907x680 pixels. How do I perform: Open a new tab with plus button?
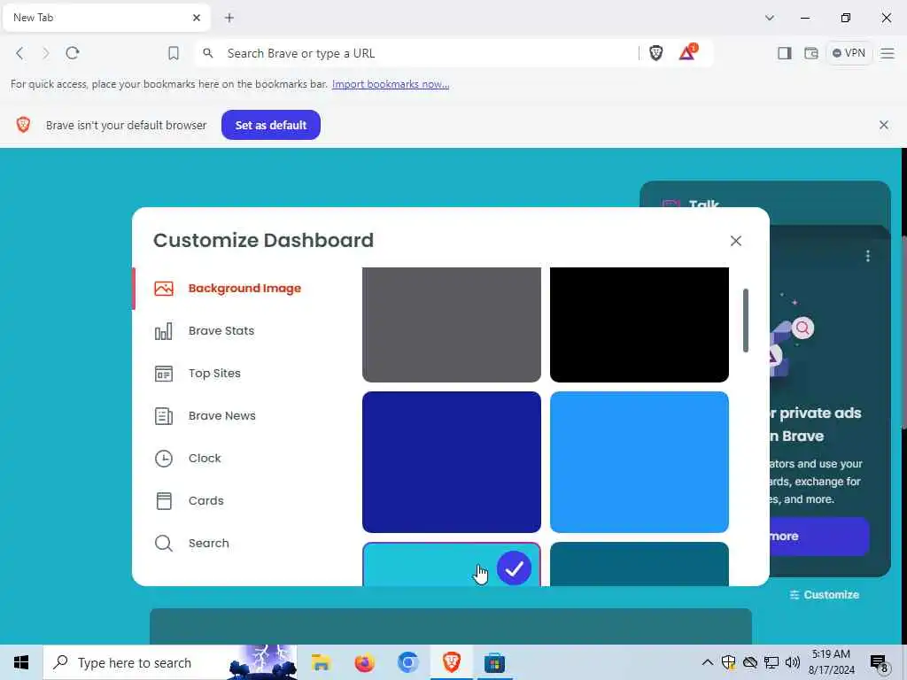coord(229,18)
